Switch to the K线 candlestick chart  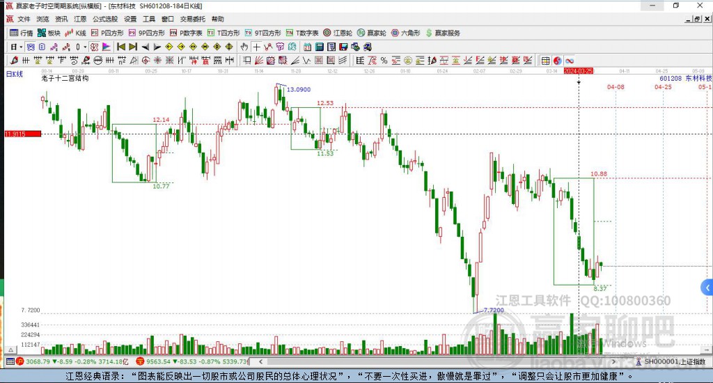click(x=75, y=33)
